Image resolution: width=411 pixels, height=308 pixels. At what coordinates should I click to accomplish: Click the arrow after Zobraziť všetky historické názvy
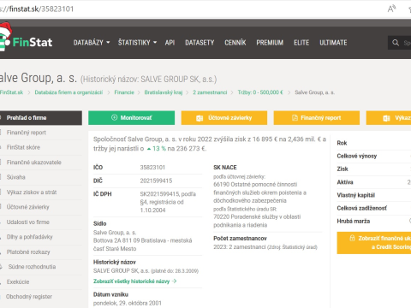click(x=175, y=281)
